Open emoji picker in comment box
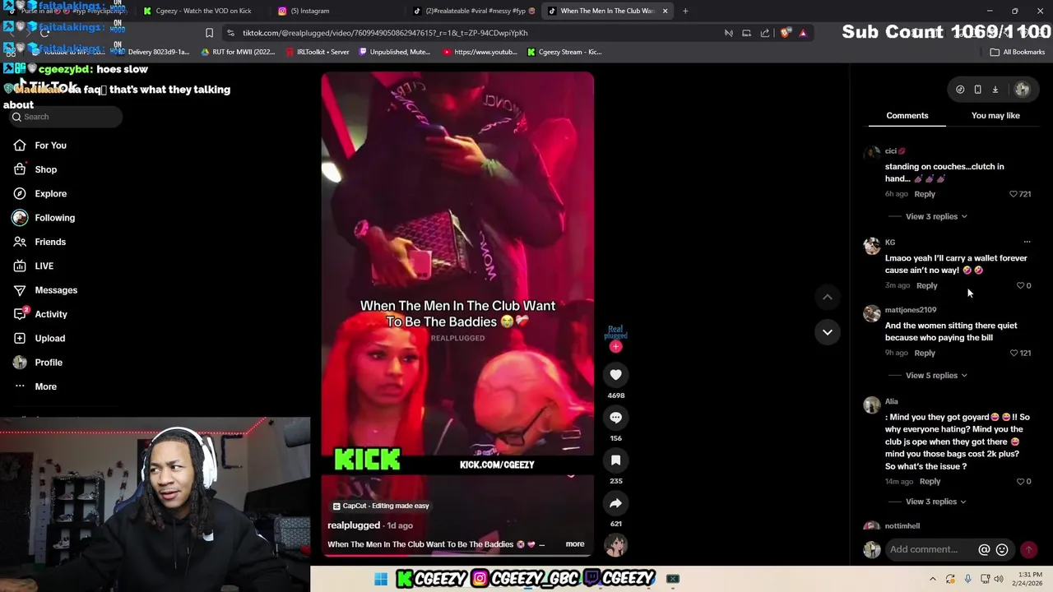Viewport: 1053px width, 592px height. [x=1002, y=550]
